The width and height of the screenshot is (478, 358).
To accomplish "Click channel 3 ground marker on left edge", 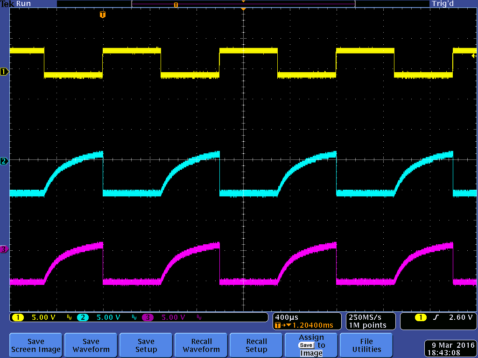I will (4, 249).
